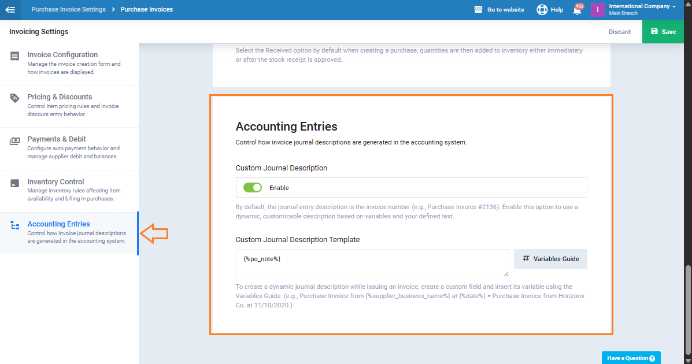Open the Inventory Control settings section

click(x=55, y=182)
